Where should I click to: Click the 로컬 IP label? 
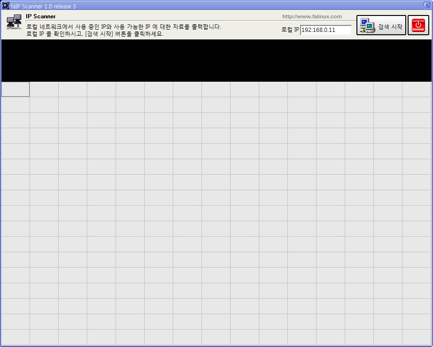pyautogui.click(x=290, y=30)
